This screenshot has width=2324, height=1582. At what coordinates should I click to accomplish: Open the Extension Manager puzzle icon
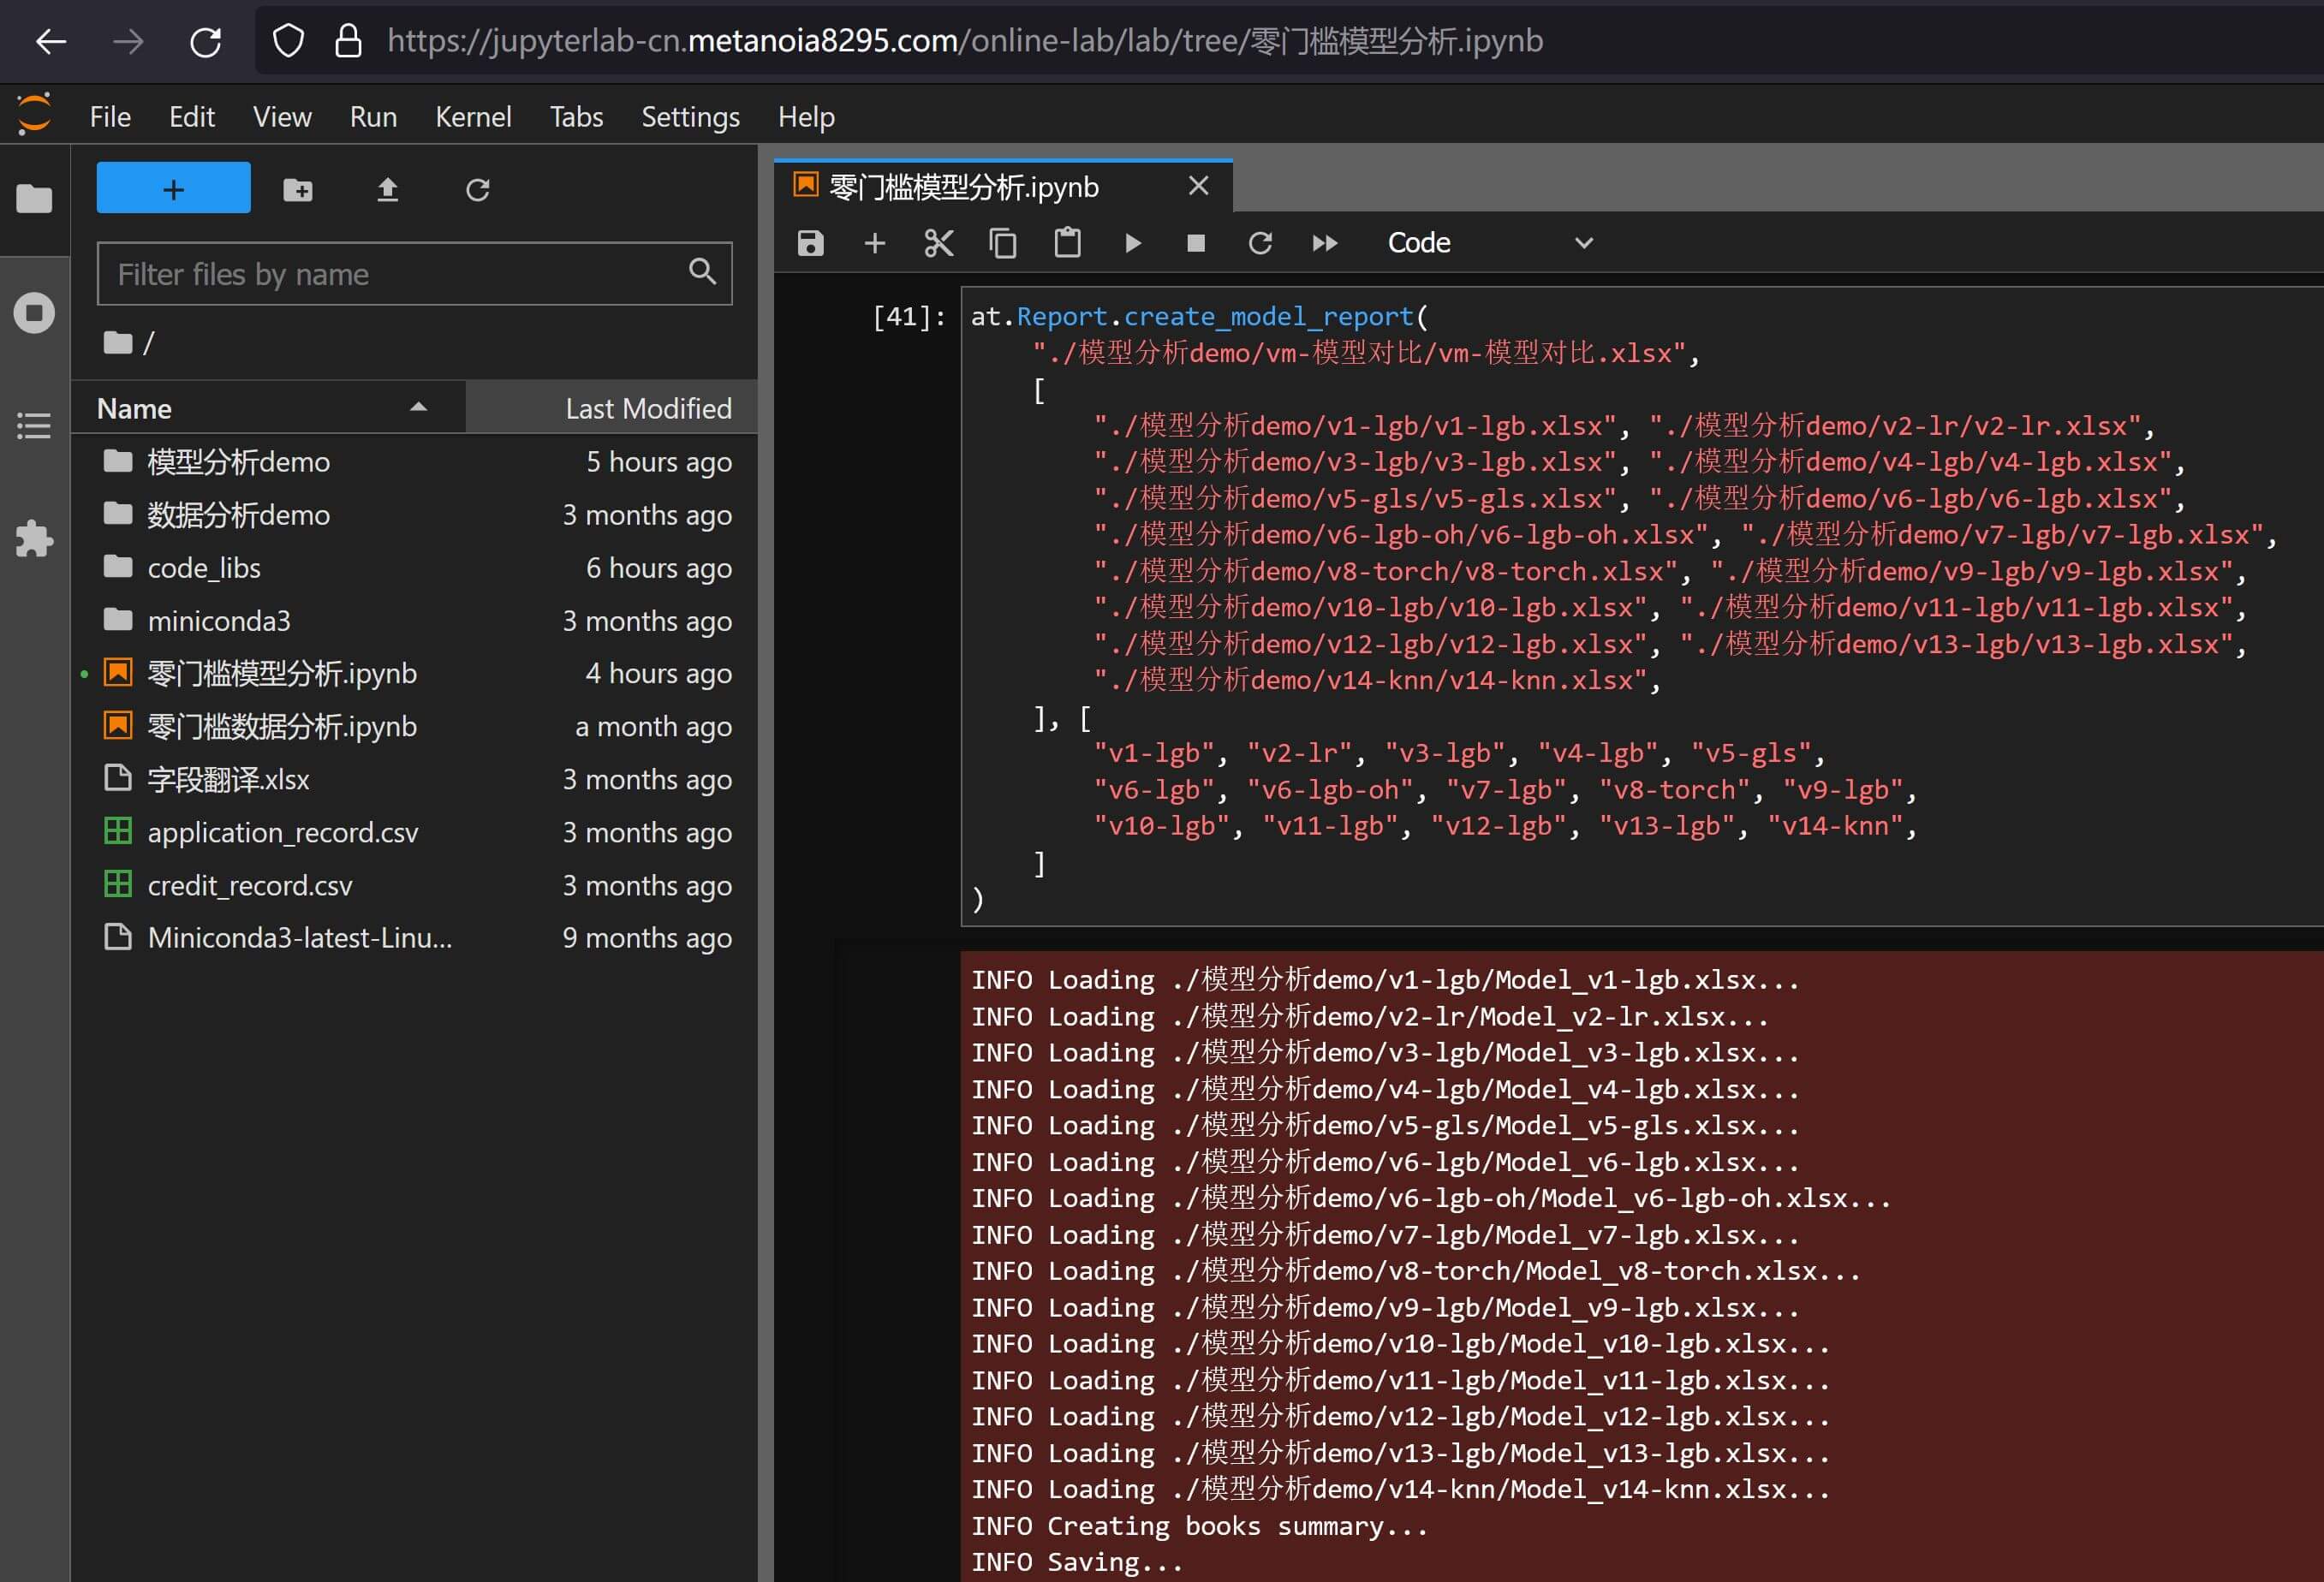click(x=34, y=539)
